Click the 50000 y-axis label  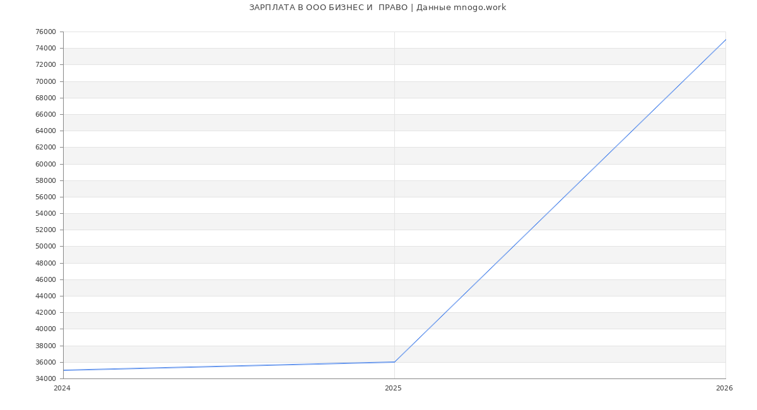[x=45, y=247]
